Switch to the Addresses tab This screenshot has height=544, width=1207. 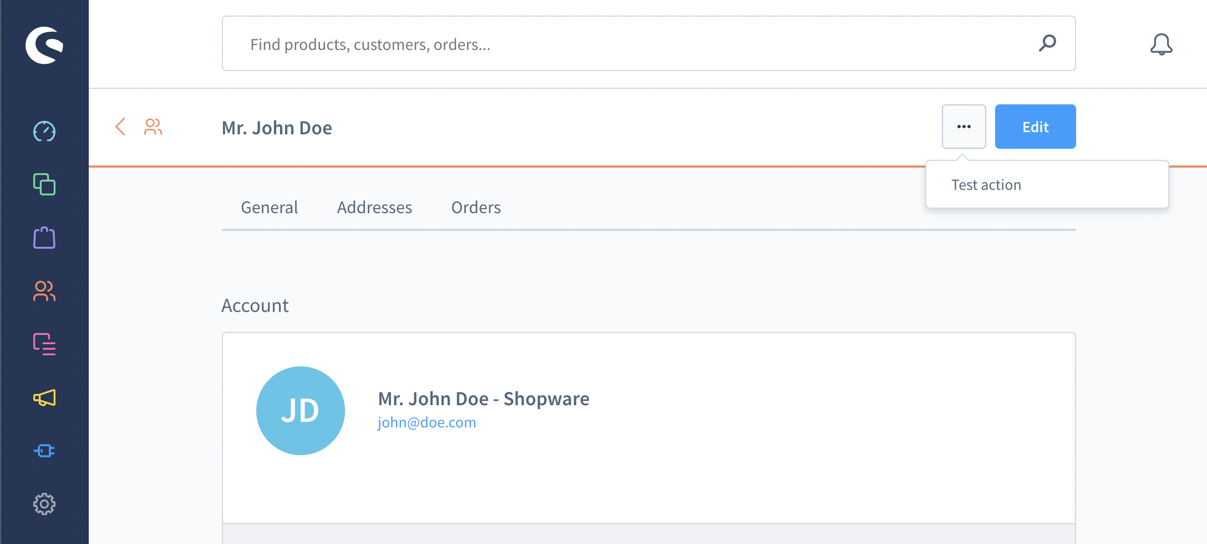[374, 208]
